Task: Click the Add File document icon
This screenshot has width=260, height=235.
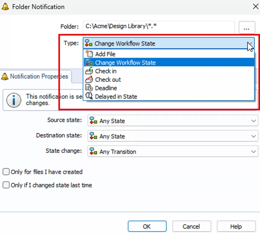Action: [89, 54]
